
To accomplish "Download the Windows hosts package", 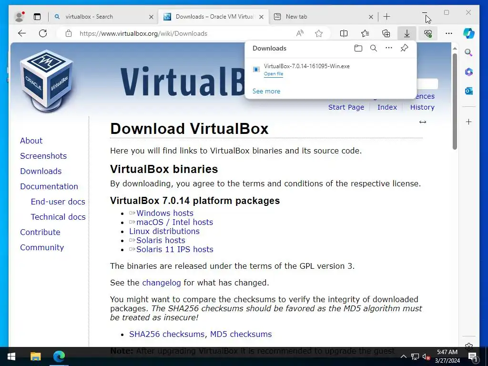I will point(164,213).
